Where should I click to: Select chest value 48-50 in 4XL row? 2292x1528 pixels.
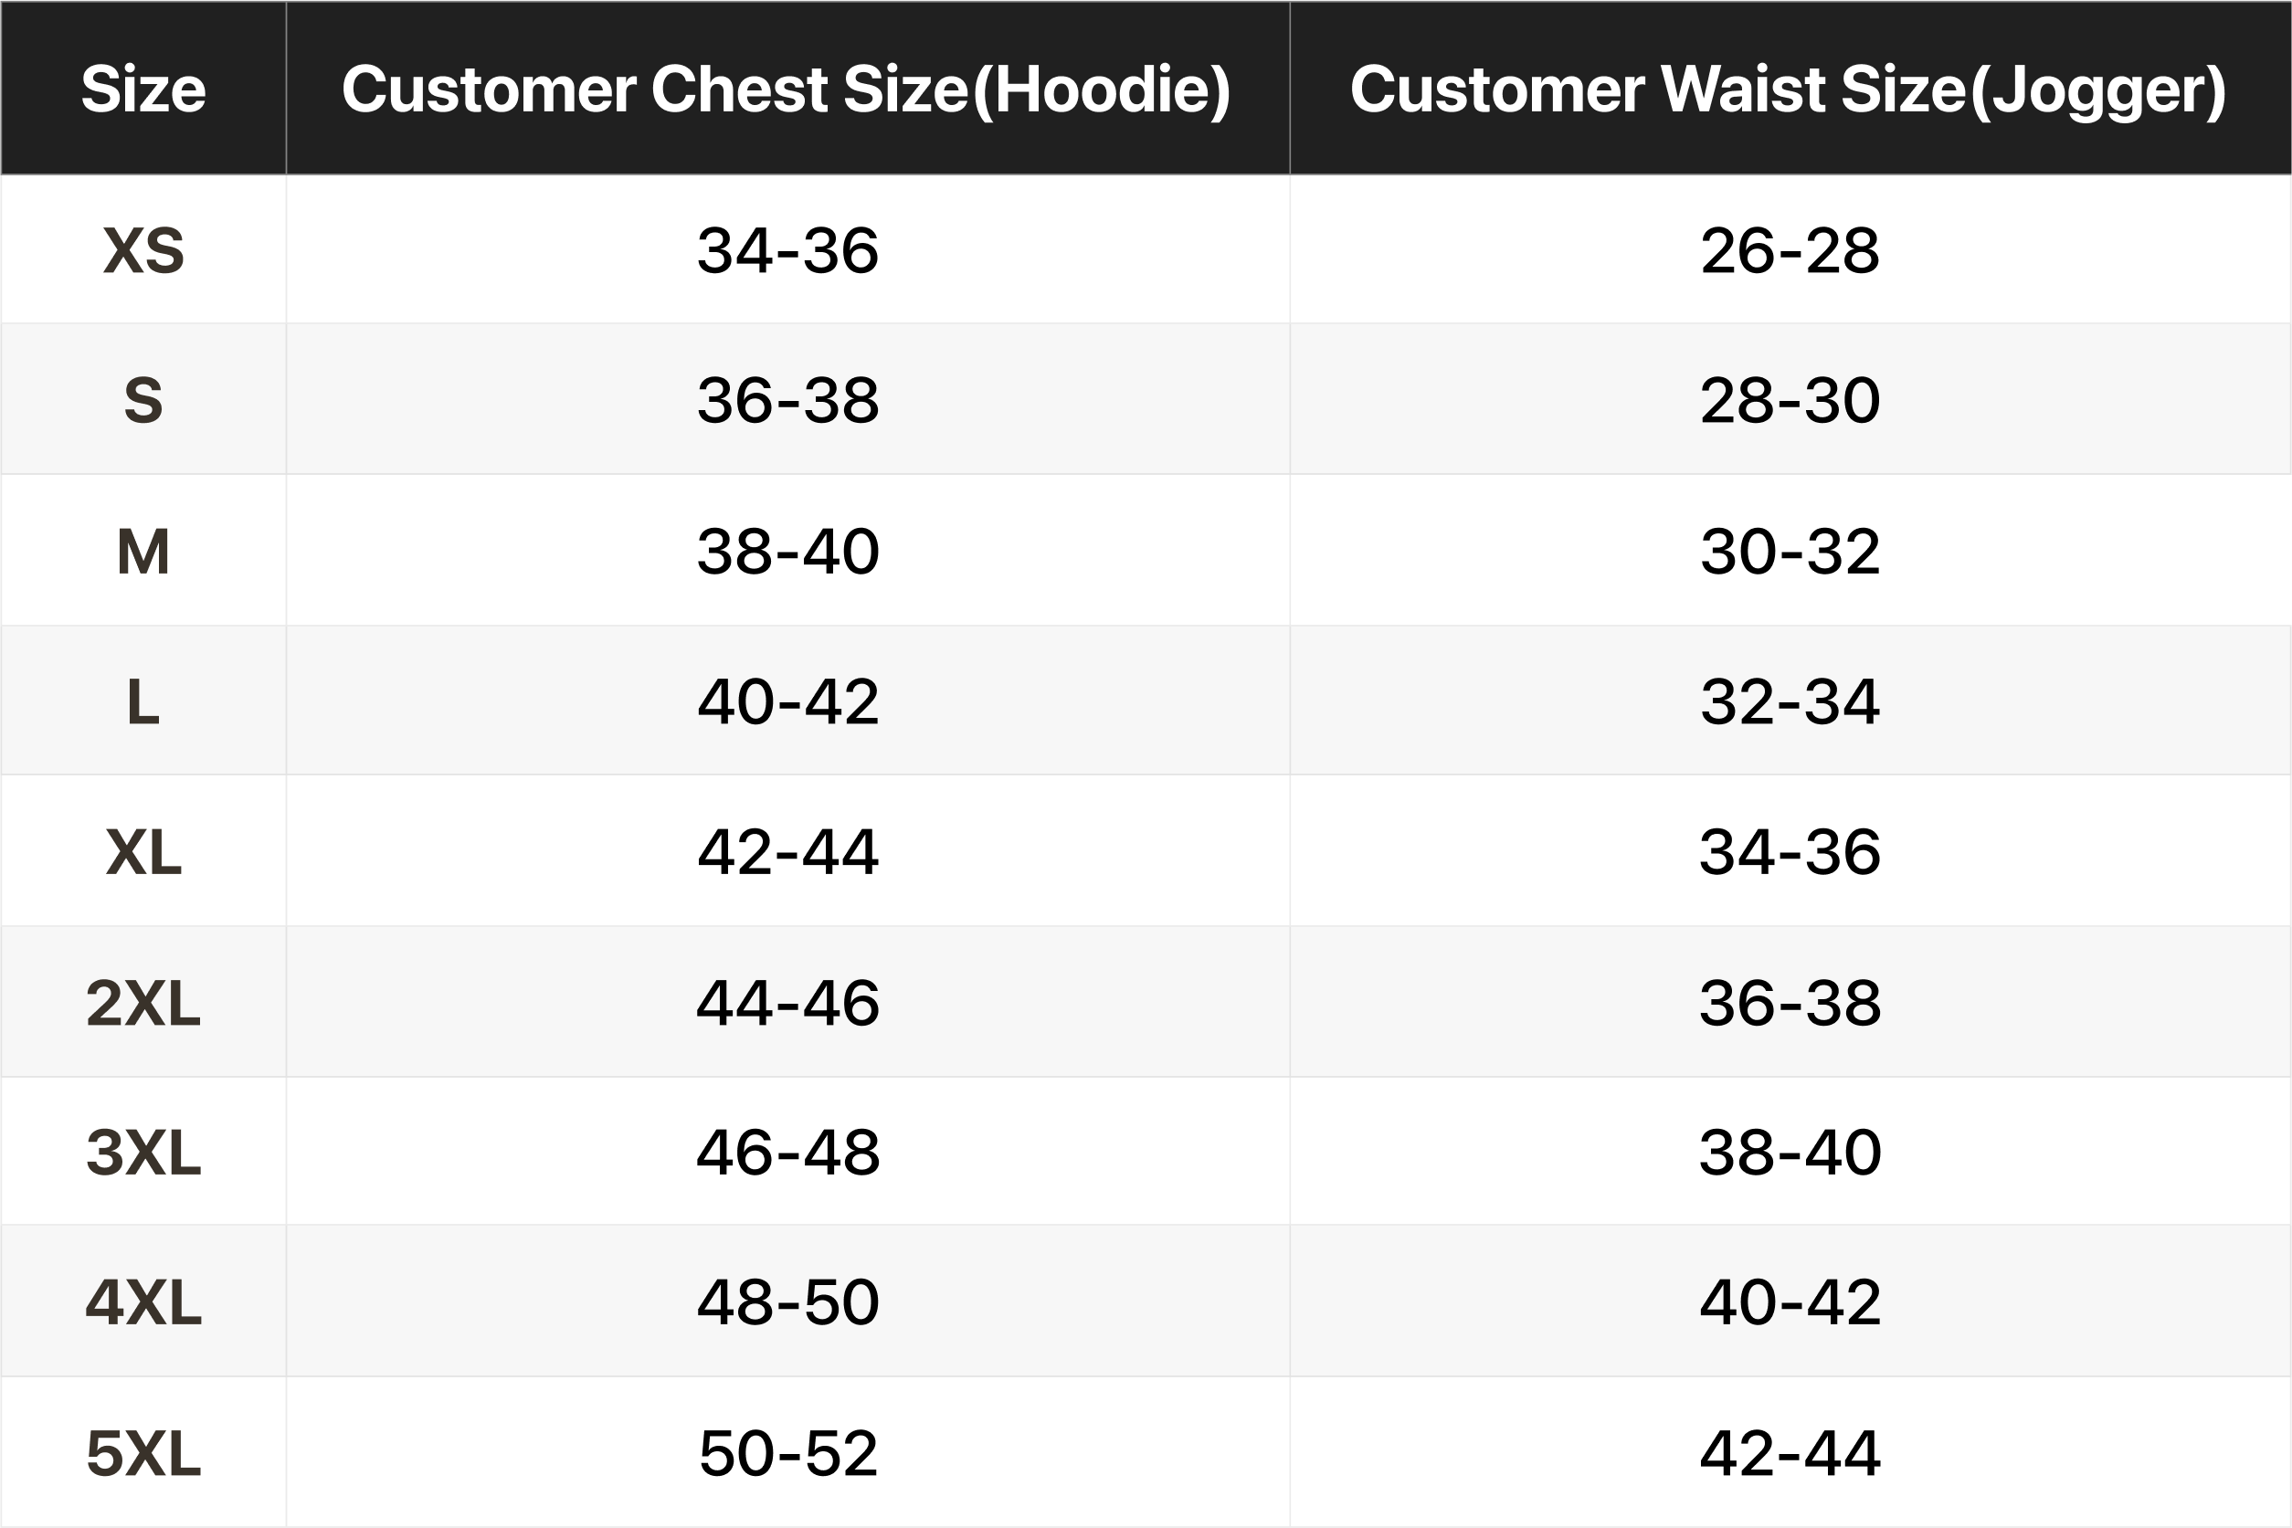[x=787, y=1301]
